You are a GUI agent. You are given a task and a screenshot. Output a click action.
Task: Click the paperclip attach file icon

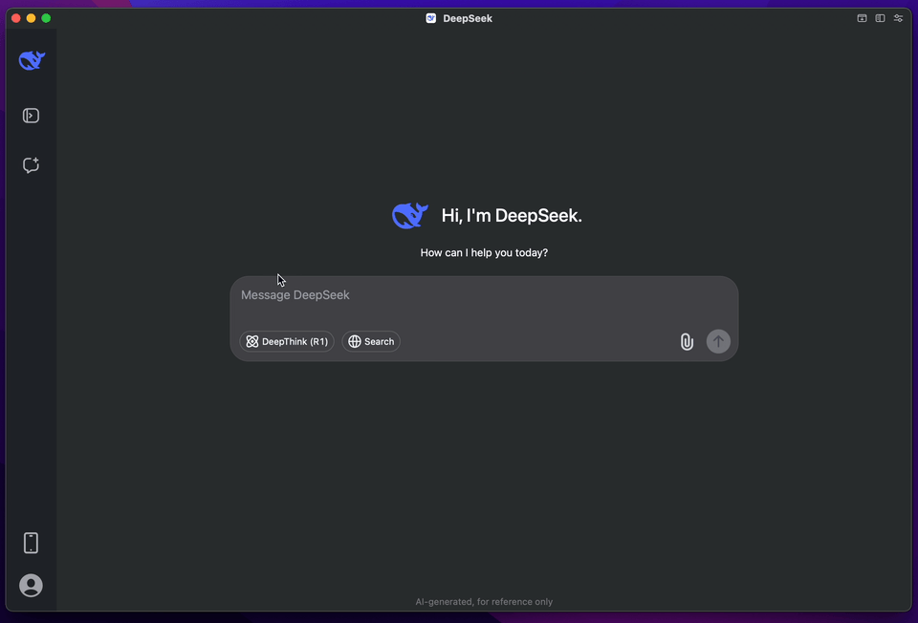(x=687, y=342)
